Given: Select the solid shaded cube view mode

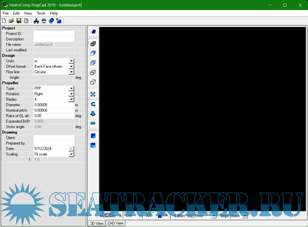Looking at the screenshot, I should point(93,44).
